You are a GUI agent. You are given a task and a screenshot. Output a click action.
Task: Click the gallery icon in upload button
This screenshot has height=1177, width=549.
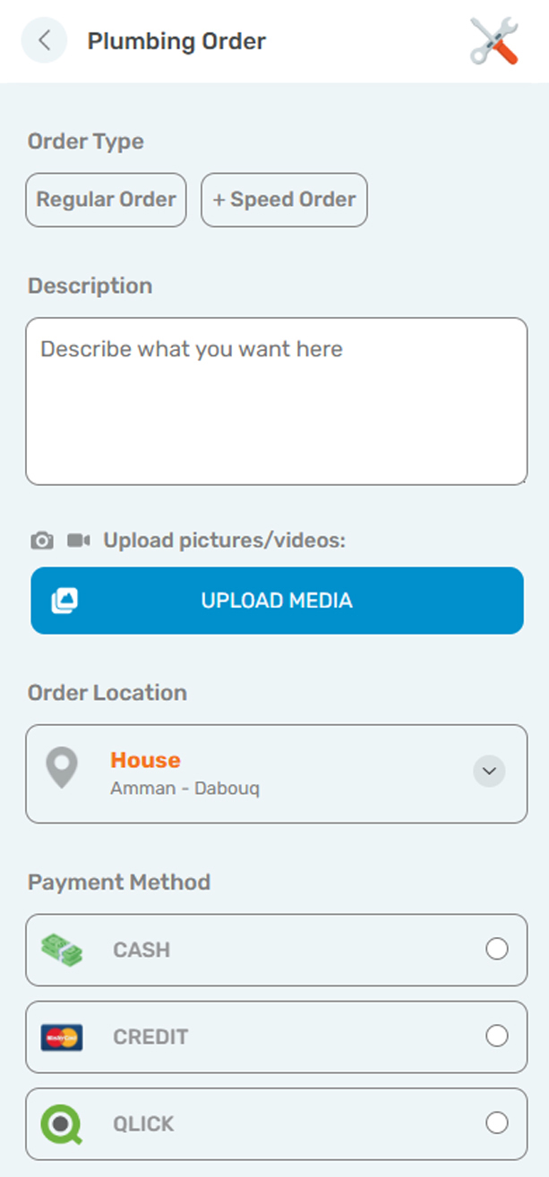[x=64, y=601]
